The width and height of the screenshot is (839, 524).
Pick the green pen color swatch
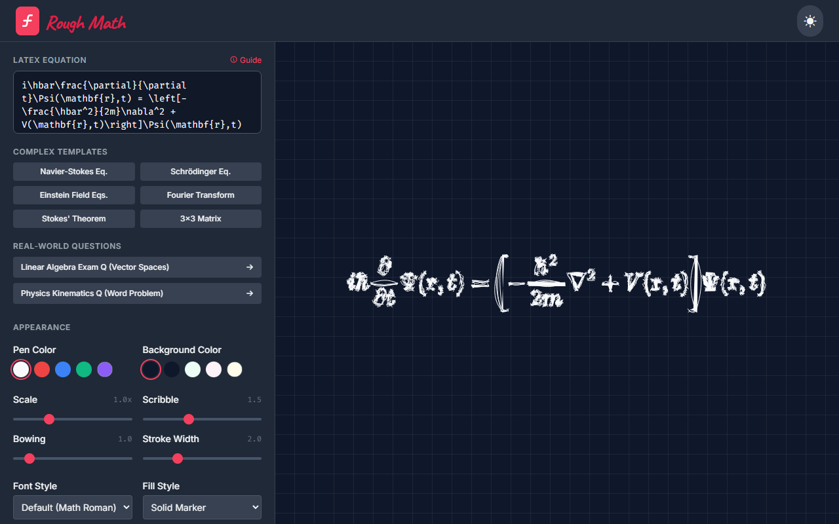pyautogui.click(x=84, y=369)
